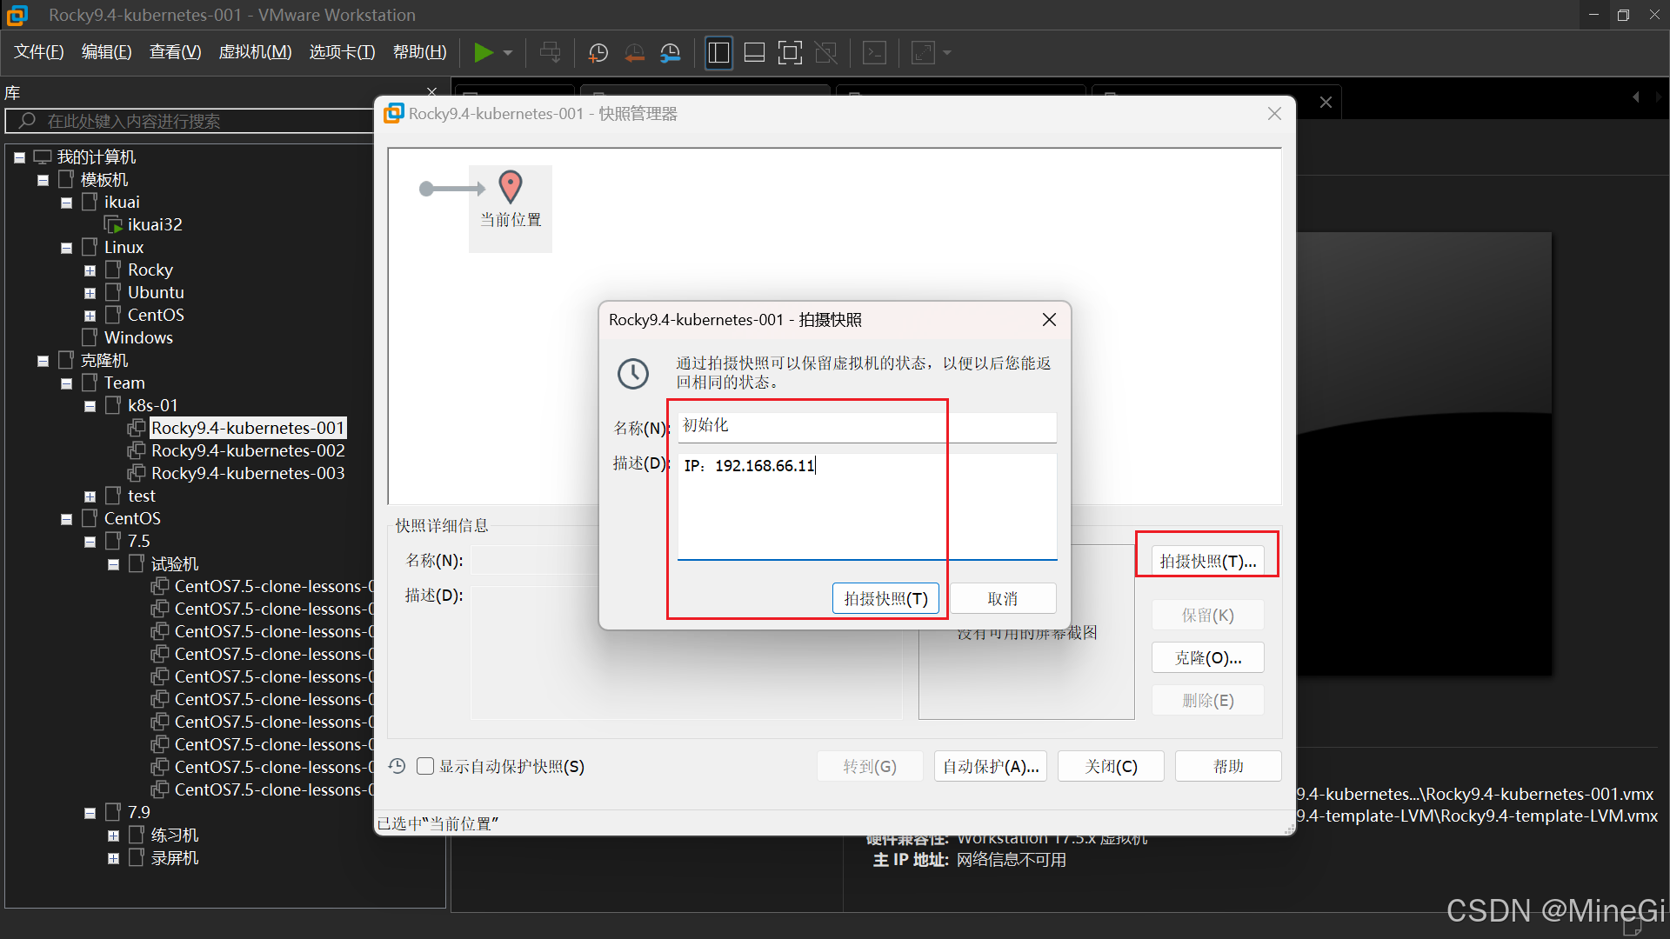
Task: Click the manage snapshots wrench-clock icon
Action: coord(670,53)
